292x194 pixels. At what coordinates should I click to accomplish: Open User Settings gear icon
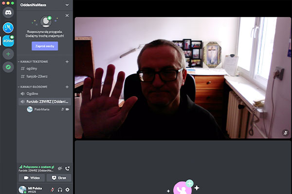(68, 190)
